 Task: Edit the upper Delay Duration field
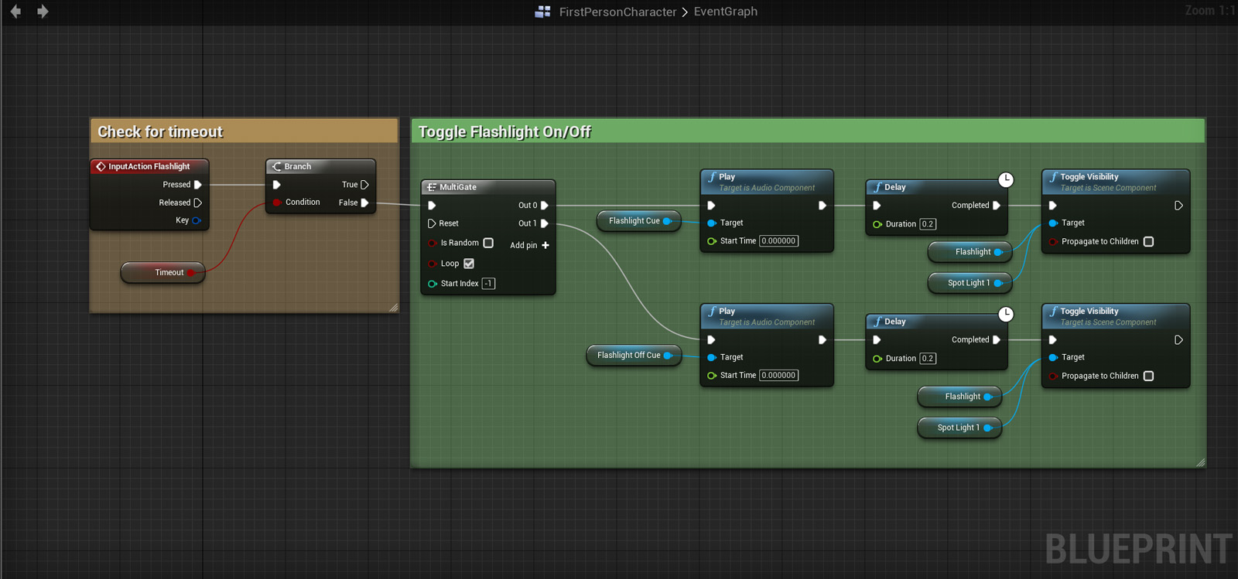click(928, 224)
